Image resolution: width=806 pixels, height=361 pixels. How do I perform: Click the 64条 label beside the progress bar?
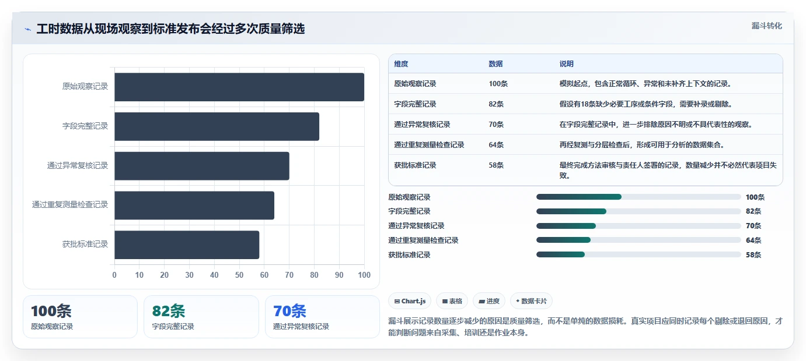[753, 240]
